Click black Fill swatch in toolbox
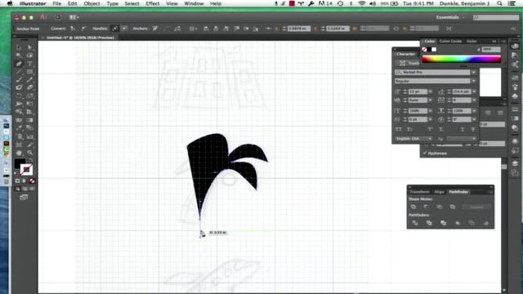 [x=20, y=163]
